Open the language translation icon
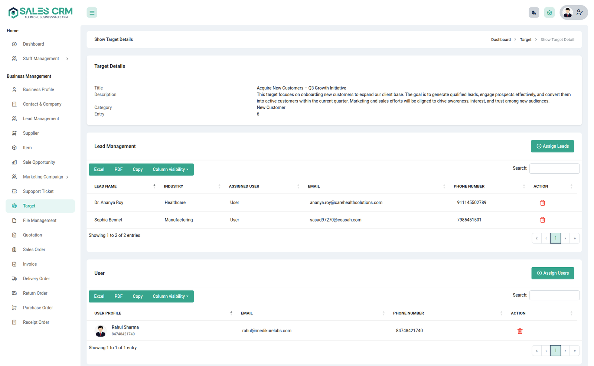Screen dimensions: 594x366 pyautogui.click(x=533, y=13)
